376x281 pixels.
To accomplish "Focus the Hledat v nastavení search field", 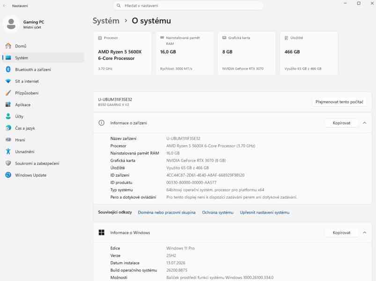I will pyautogui.click(x=188, y=6).
